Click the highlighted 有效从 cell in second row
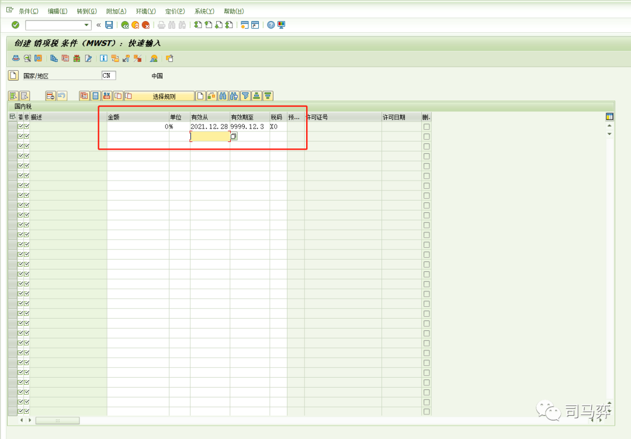 point(210,137)
